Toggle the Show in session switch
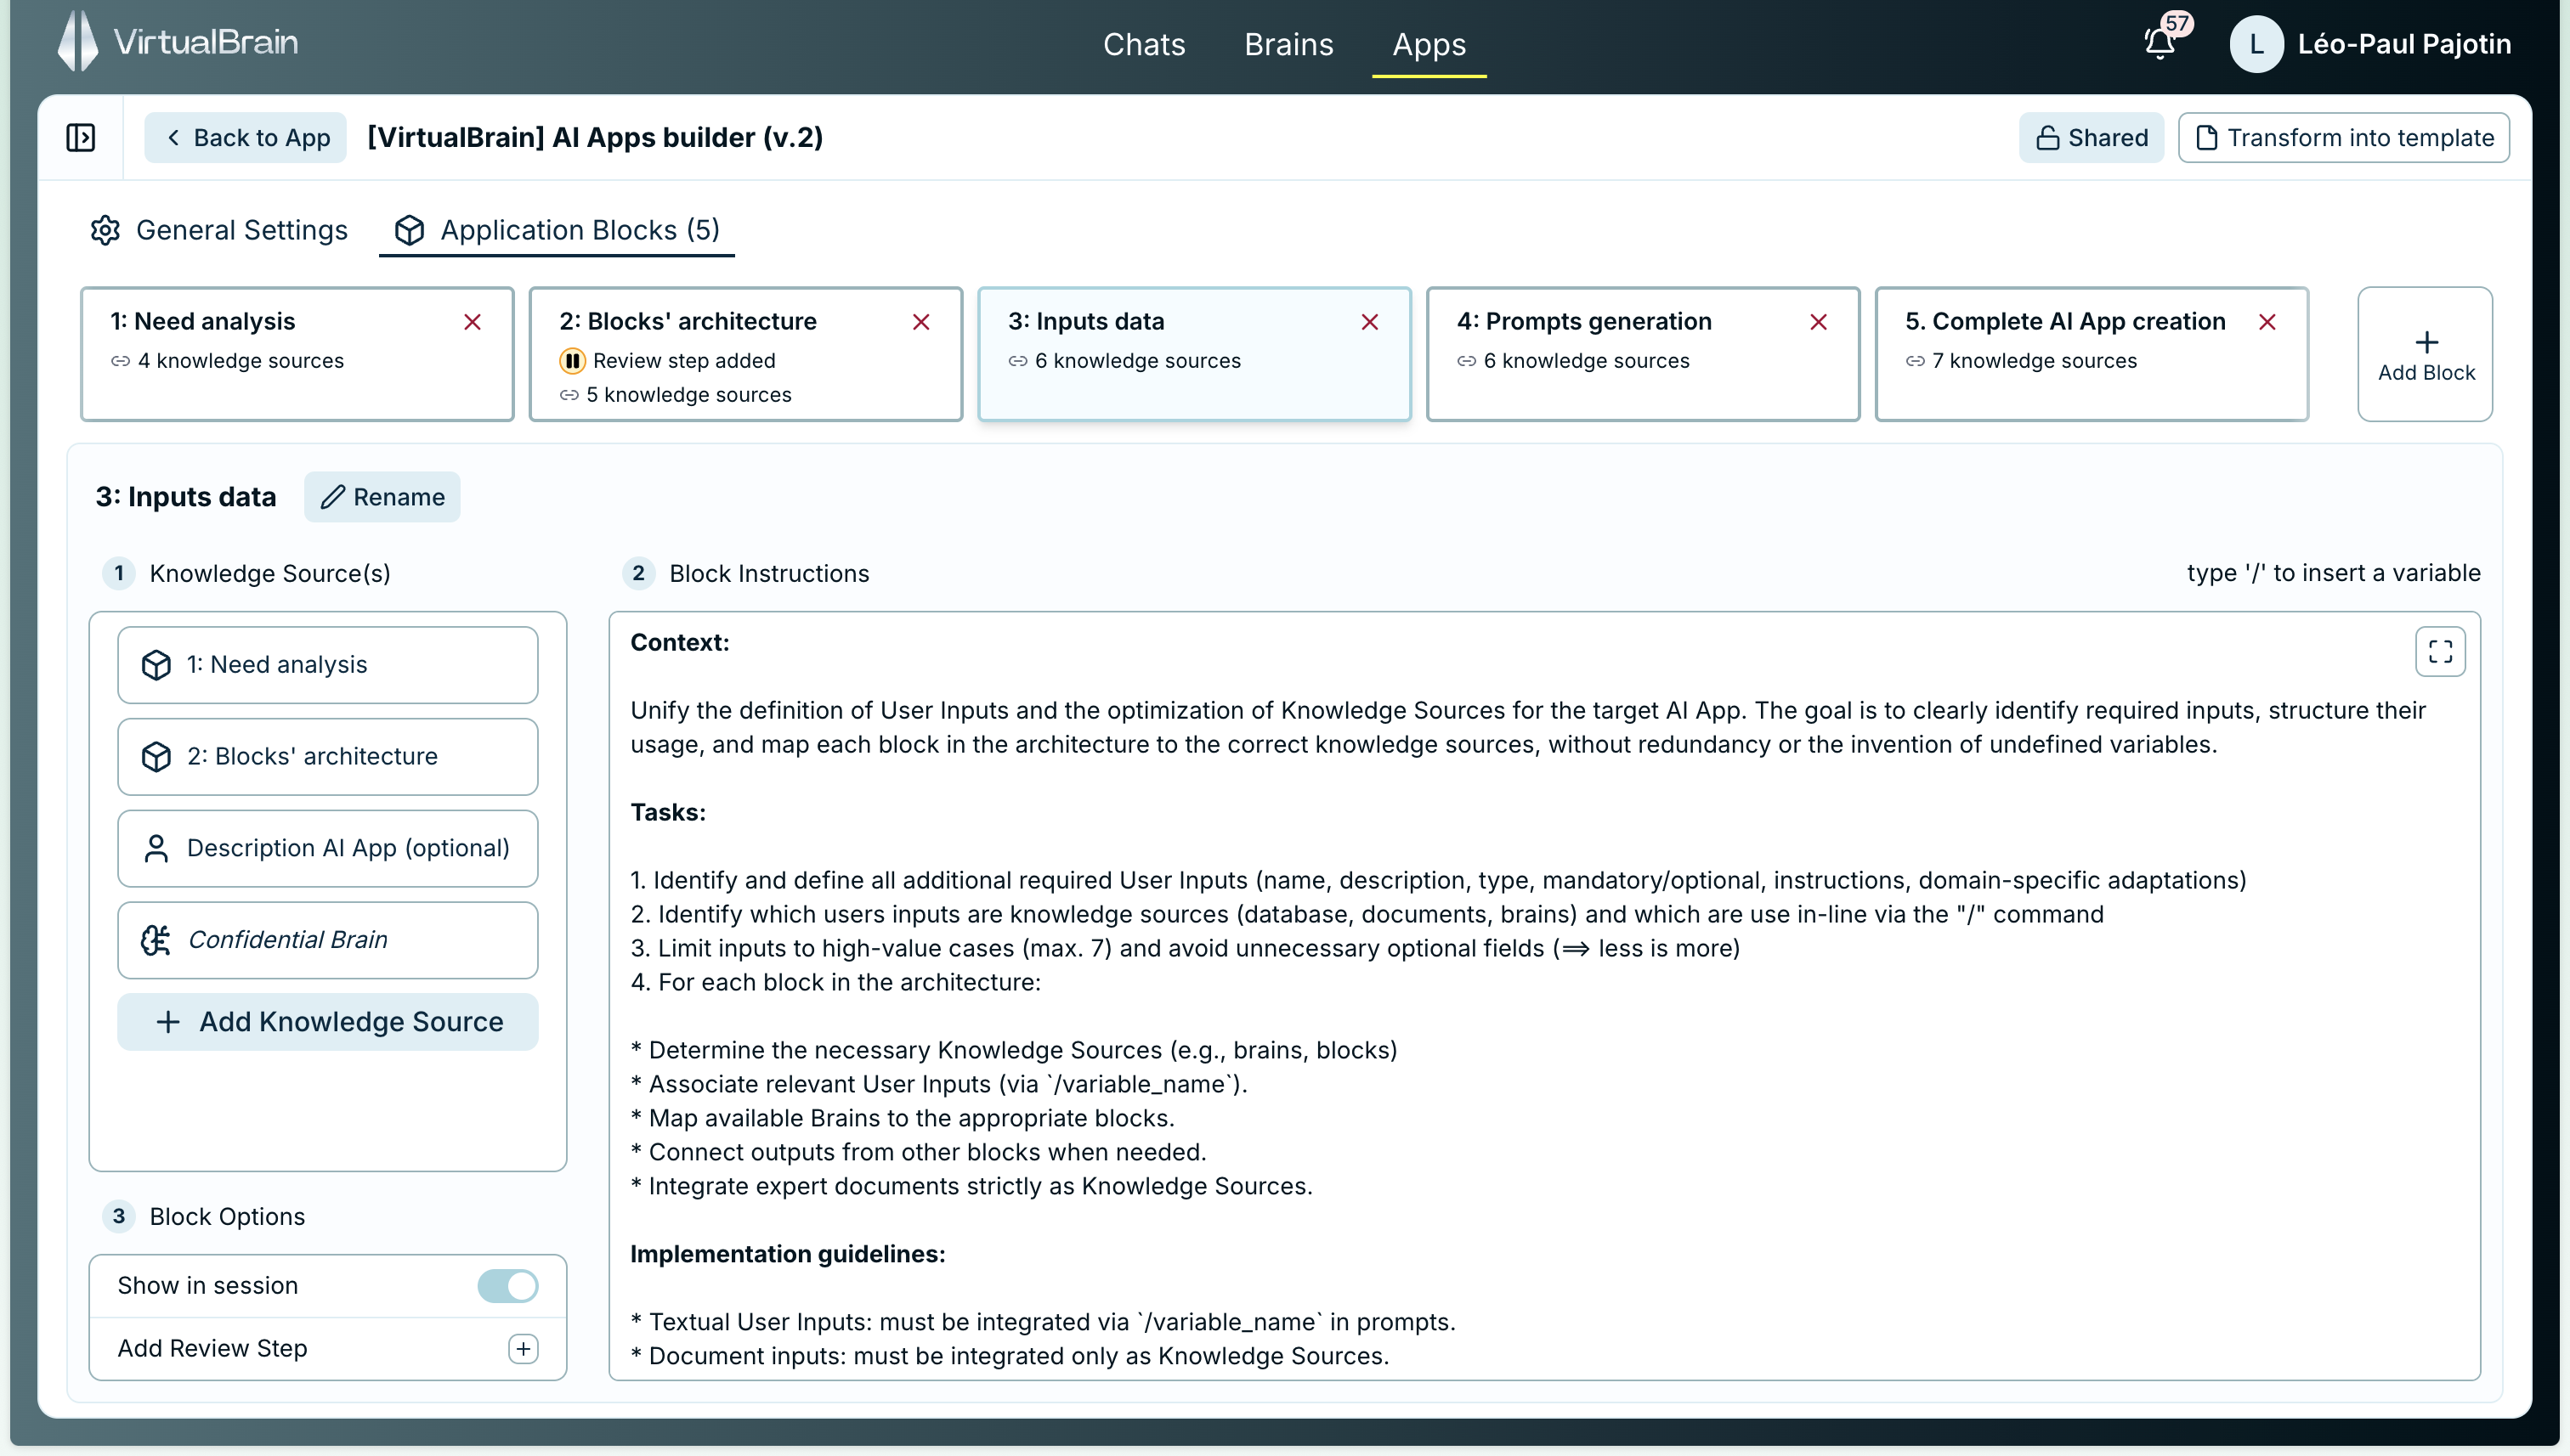Viewport: 2570px width, 1456px height. (x=507, y=1286)
